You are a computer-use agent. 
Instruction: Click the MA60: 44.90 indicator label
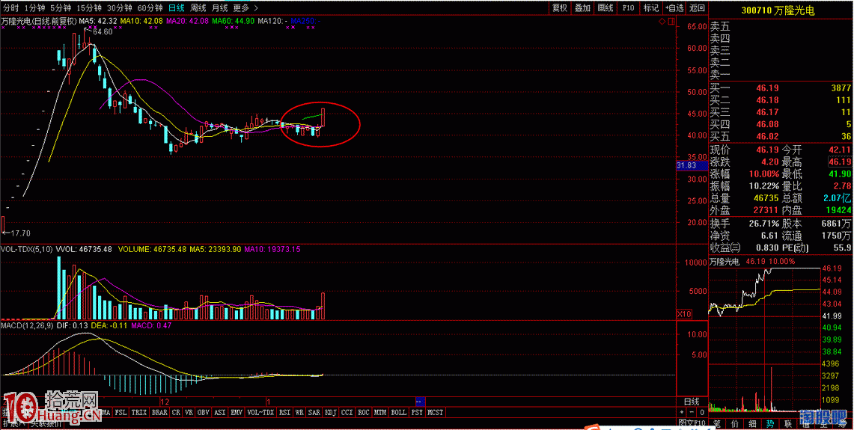click(234, 21)
